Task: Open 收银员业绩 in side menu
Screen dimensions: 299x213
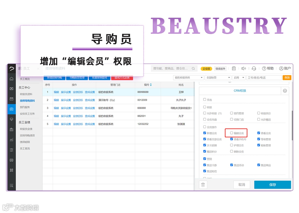Action: pyautogui.click(x=26, y=129)
